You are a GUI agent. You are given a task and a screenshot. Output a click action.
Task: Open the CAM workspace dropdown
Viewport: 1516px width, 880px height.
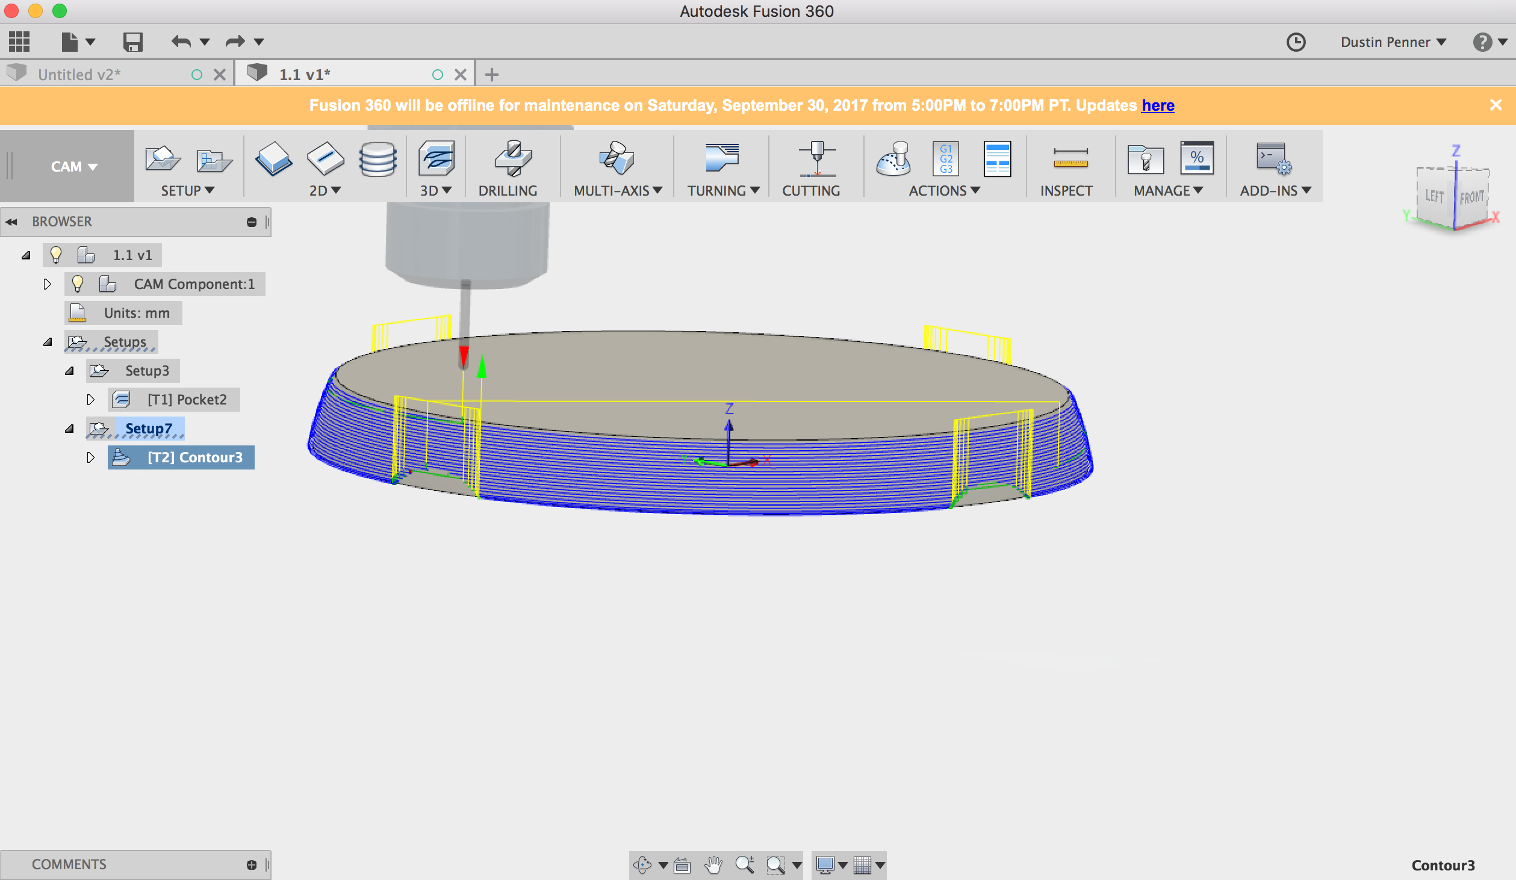(x=74, y=167)
